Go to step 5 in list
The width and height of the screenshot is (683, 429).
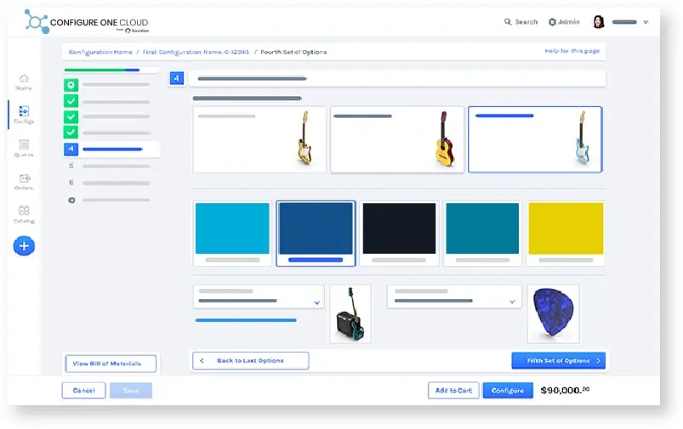tap(107, 166)
